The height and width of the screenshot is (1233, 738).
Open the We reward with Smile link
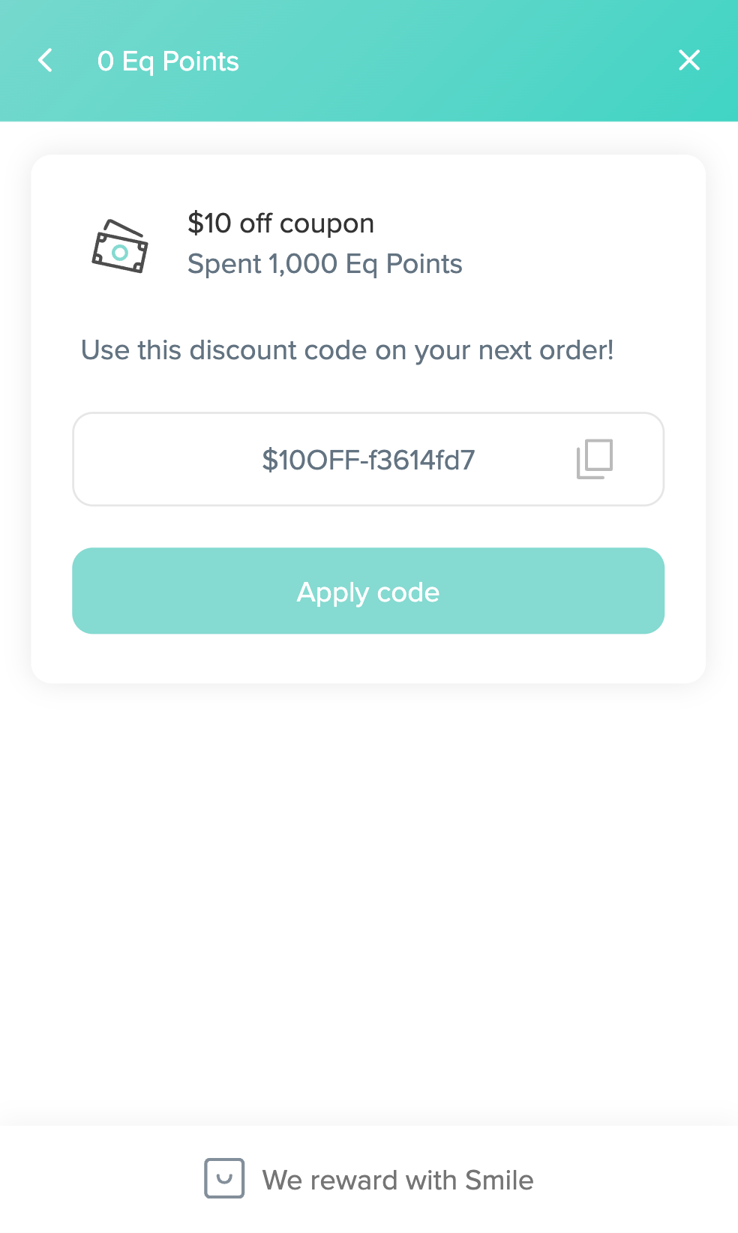(397, 1180)
